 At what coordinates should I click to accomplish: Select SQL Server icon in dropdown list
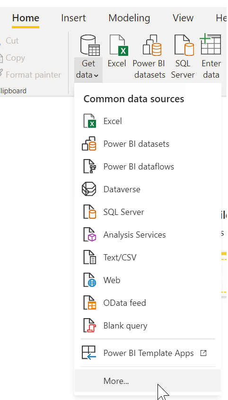point(89,212)
